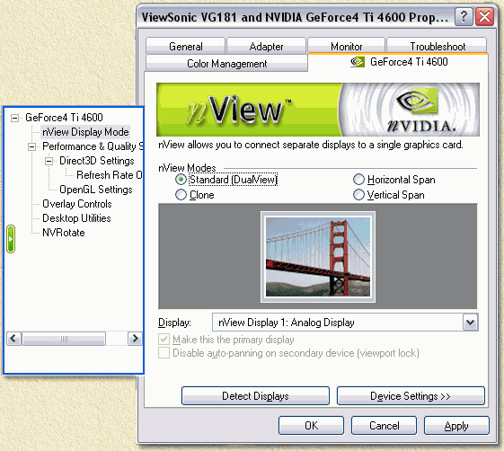Image resolution: width=504 pixels, height=451 pixels.
Task: Click the Detect Displays button
Action: coord(255,395)
